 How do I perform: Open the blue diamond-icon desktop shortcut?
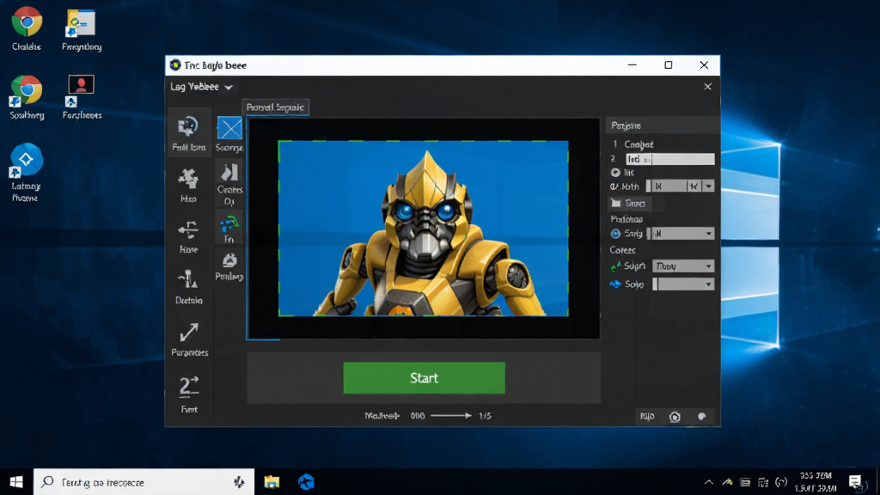click(x=26, y=160)
